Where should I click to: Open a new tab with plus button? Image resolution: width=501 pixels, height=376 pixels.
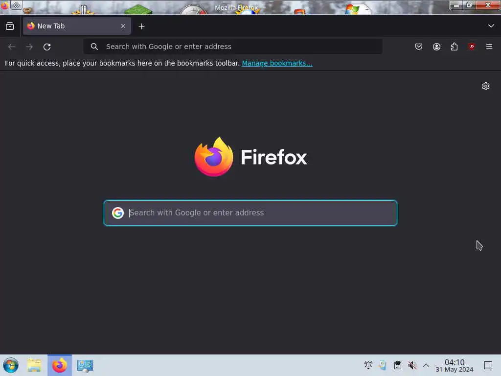pos(141,26)
